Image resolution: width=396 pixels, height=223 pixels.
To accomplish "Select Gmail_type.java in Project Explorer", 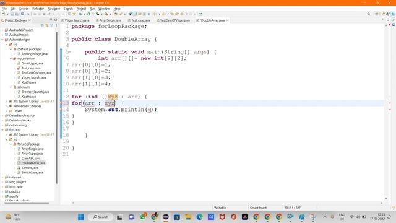I will [32, 63].
